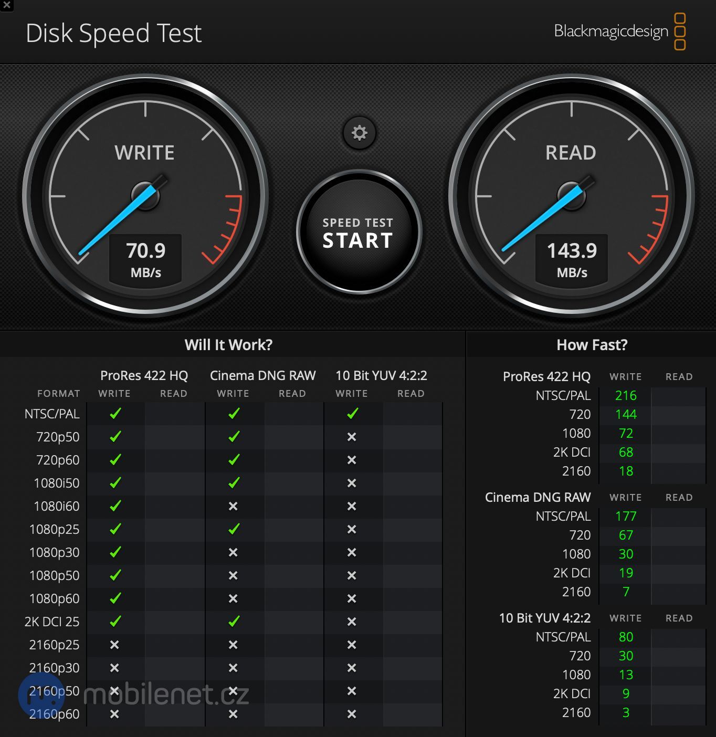This screenshot has width=716, height=737.
Task: Toggle the NTSC/PAL ProRes write checkmark
Action: click(114, 414)
